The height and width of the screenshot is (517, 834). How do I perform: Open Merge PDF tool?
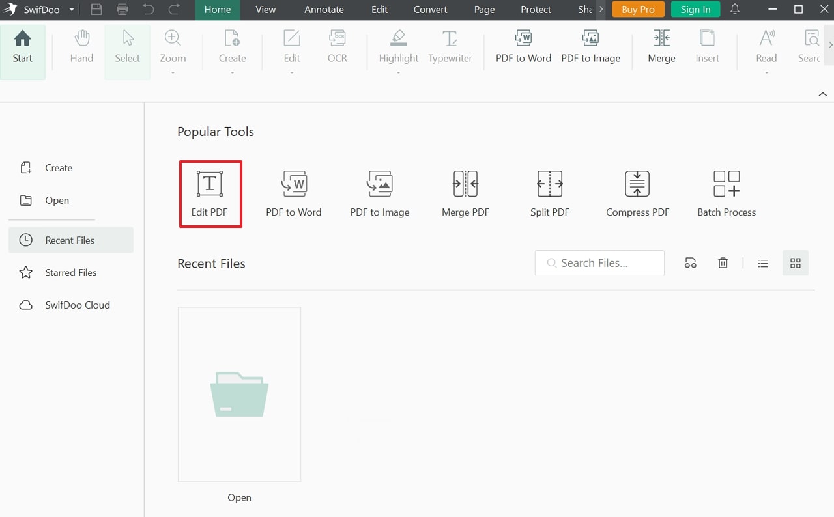tap(465, 194)
